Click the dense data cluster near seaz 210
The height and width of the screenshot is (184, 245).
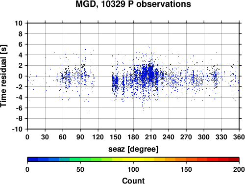(x=151, y=74)
